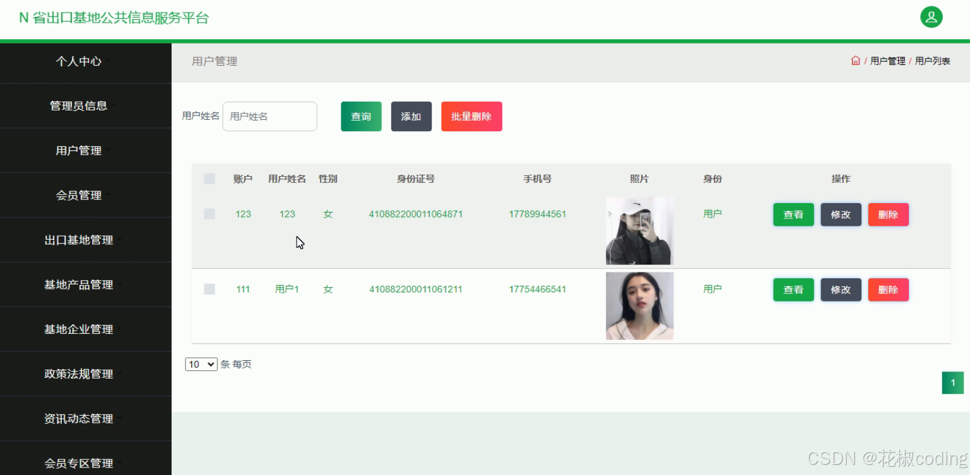Click 用户列表 breadcrumb link

[x=933, y=61]
